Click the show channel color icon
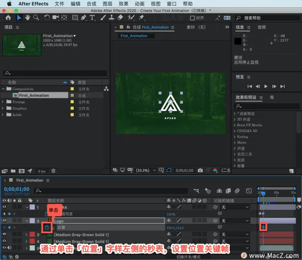The image size is (302, 260). tap(216, 170)
